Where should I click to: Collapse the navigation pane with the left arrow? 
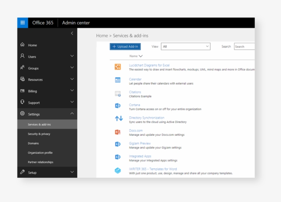tap(72, 33)
